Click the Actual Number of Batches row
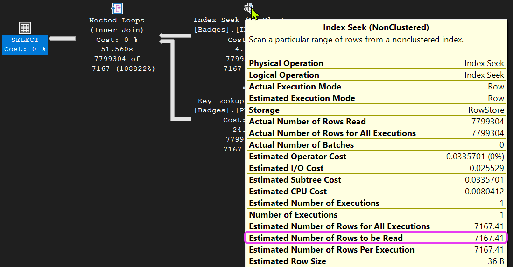 tap(376, 145)
